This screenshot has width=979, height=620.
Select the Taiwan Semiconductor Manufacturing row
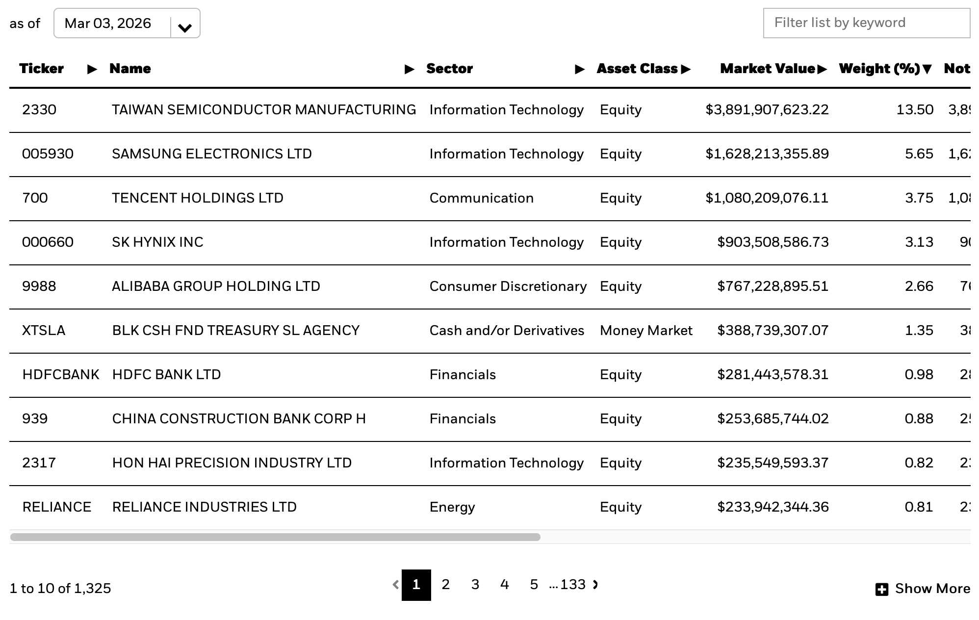coord(264,110)
